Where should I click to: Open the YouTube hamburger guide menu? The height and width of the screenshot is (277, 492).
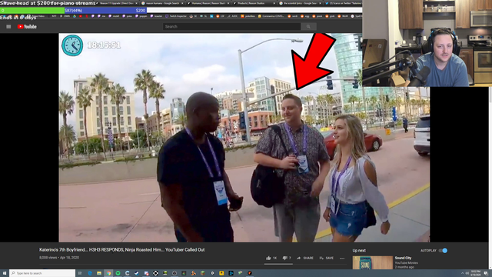click(8, 27)
